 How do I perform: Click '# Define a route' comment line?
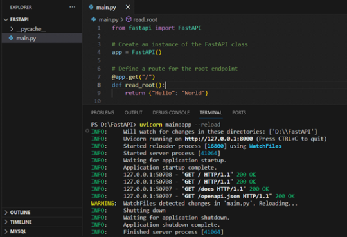pyautogui.click(x=175, y=69)
